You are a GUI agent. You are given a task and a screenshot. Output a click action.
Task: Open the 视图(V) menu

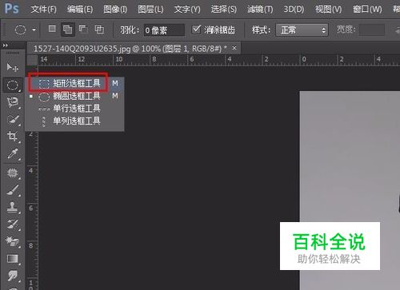click(328, 10)
